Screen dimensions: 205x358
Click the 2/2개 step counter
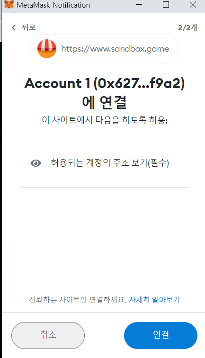187,27
